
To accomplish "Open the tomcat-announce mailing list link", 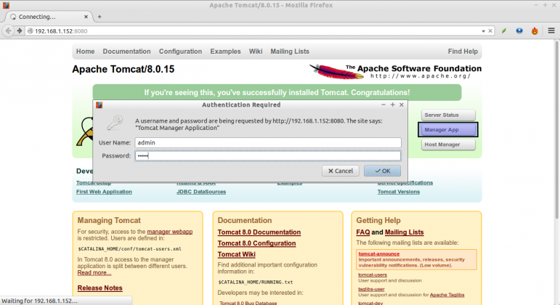I will pyautogui.click(x=379, y=254).
